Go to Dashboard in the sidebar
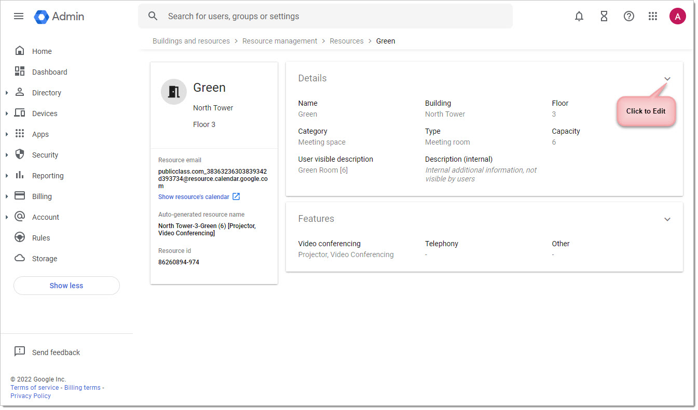The width and height of the screenshot is (698, 410). (49, 72)
